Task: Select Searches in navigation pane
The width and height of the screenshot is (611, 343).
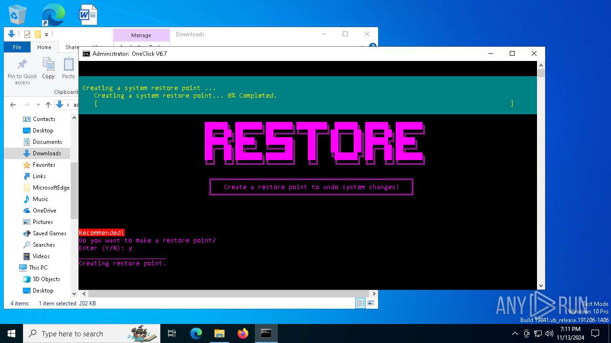Action: point(43,245)
